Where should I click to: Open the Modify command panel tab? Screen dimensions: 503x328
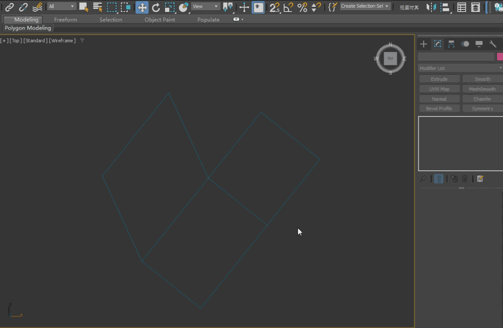pos(437,44)
